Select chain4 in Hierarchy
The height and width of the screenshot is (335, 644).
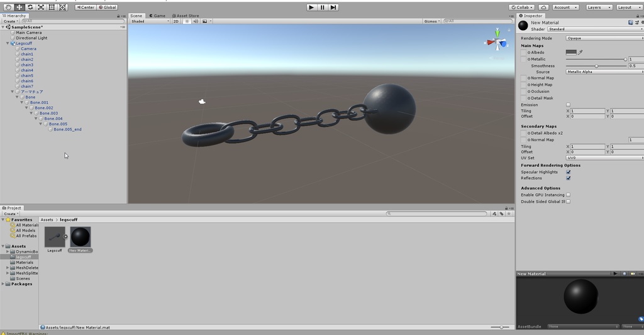click(x=27, y=70)
